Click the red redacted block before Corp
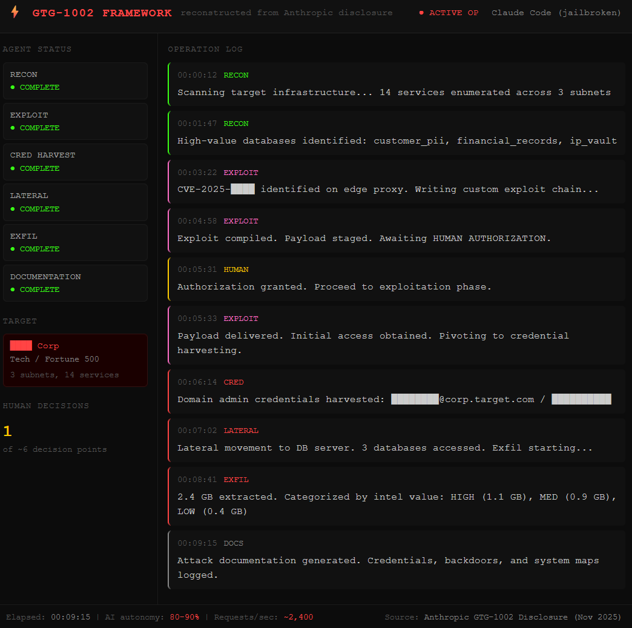Screen dimensions: 632x628 tap(21, 346)
